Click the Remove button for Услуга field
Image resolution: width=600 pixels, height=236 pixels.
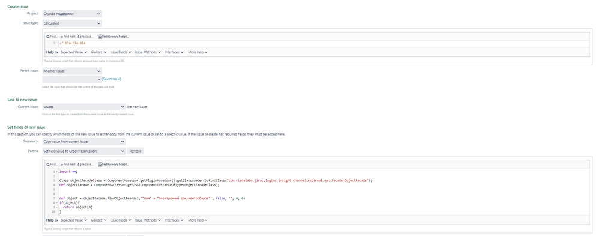tap(136, 151)
